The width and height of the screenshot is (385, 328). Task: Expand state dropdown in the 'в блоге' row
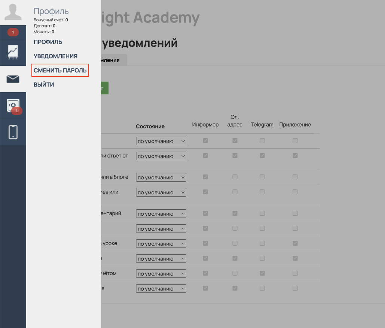[x=161, y=177]
